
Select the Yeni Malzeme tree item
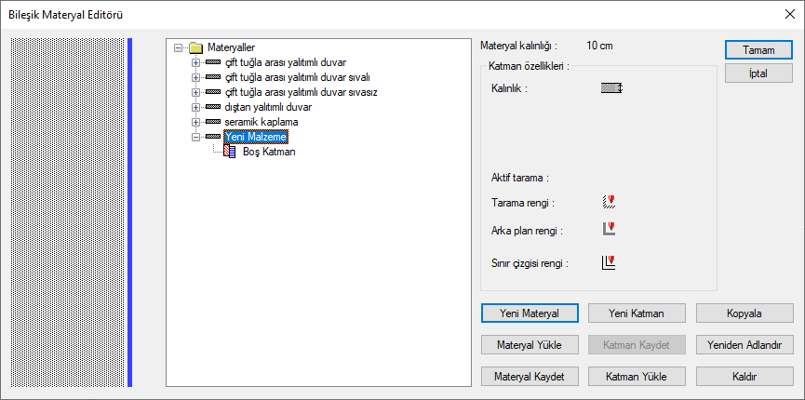point(255,137)
